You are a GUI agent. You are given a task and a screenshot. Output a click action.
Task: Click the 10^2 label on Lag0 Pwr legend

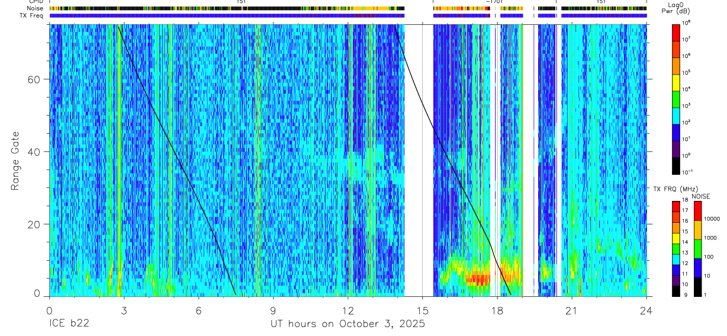point(687,122)
